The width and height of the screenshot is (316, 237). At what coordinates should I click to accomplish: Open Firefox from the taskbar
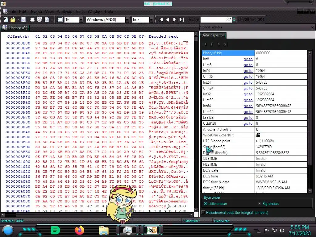[x=80, y=230]
